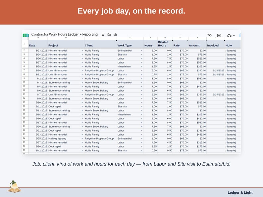Click Hallway lighting project cell
The image size is (263, 197).
(66, 138)
